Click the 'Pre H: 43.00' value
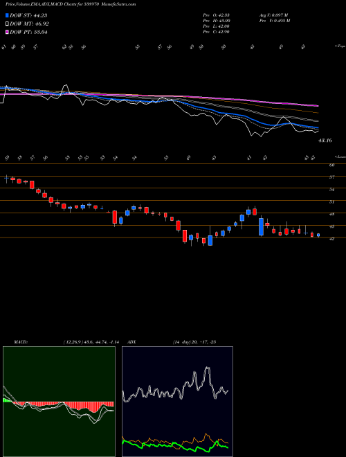The image size is (346, 457). click(x=217, y=21)
